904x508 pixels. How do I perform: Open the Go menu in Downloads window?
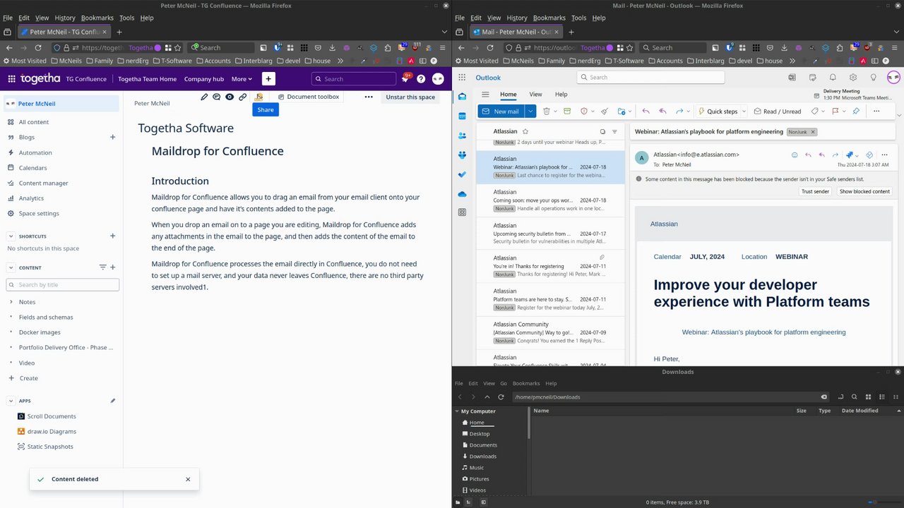504,383
